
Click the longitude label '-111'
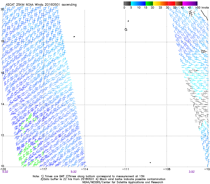click(x=125, y=169)
